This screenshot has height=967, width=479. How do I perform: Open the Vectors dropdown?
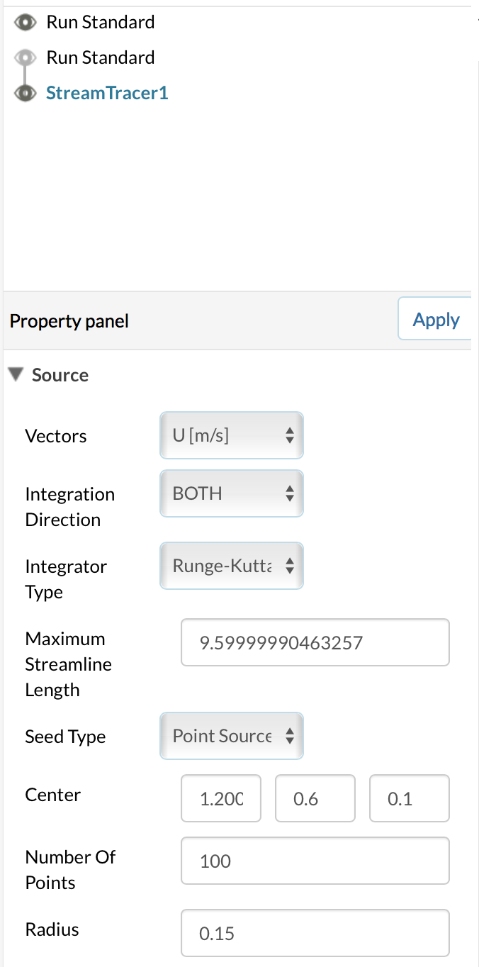232,435
